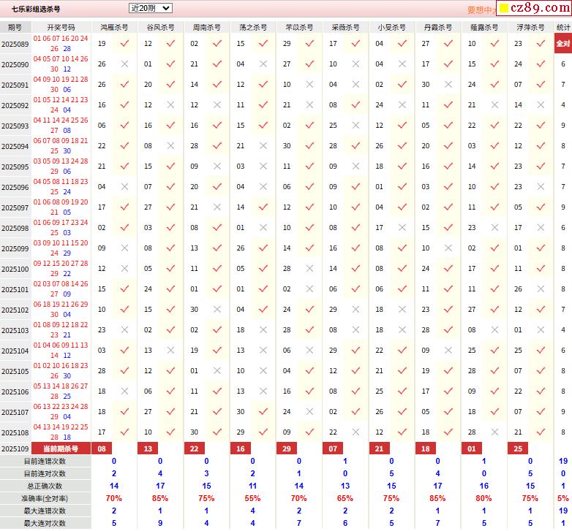Click the red 13 prediction under 谷风杀号
This screenshot has height=531, width=572.
click(x=148, y=448)
